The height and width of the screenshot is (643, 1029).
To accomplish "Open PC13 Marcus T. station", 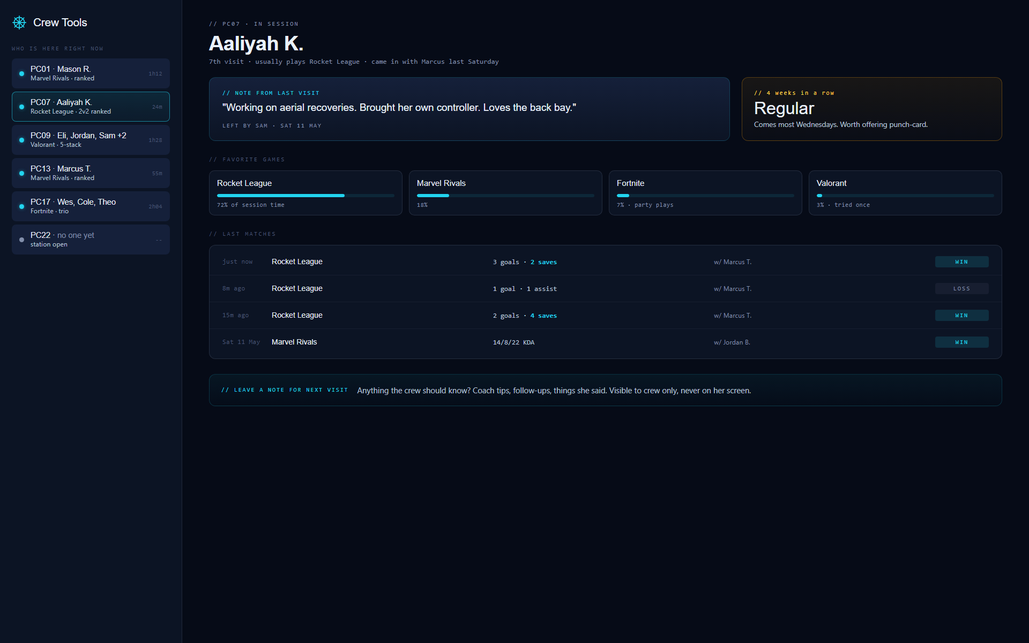I will click(91, 173).
